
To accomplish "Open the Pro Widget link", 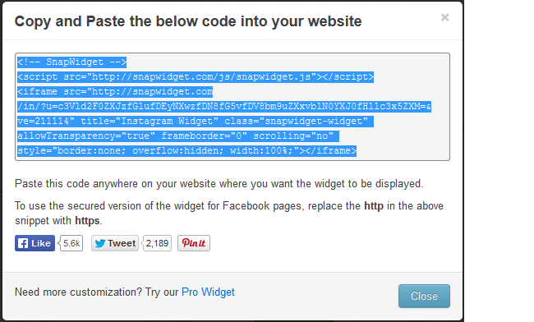I will click(x=208, y=292).
